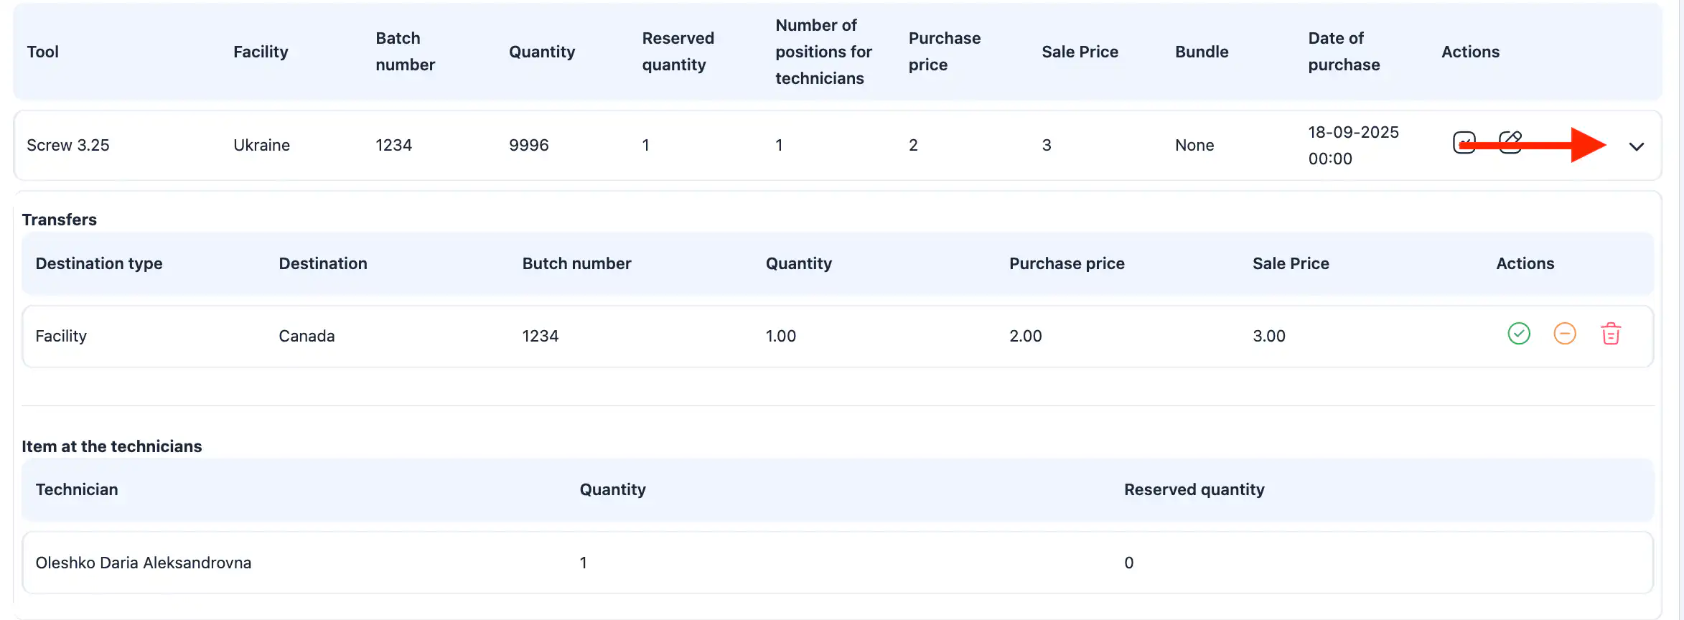Click the Batch number column header
Image resolution: width=1684 pixels, height=620 pixels.
[405, 52]
